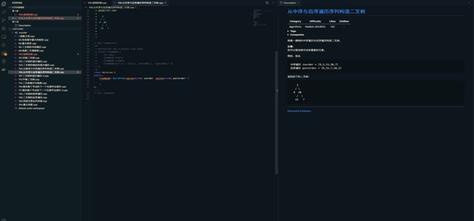This screenshot has height=221, width=474.
Task: Open 110.平衡二叉树.cpp file
Action: [29, 79]
